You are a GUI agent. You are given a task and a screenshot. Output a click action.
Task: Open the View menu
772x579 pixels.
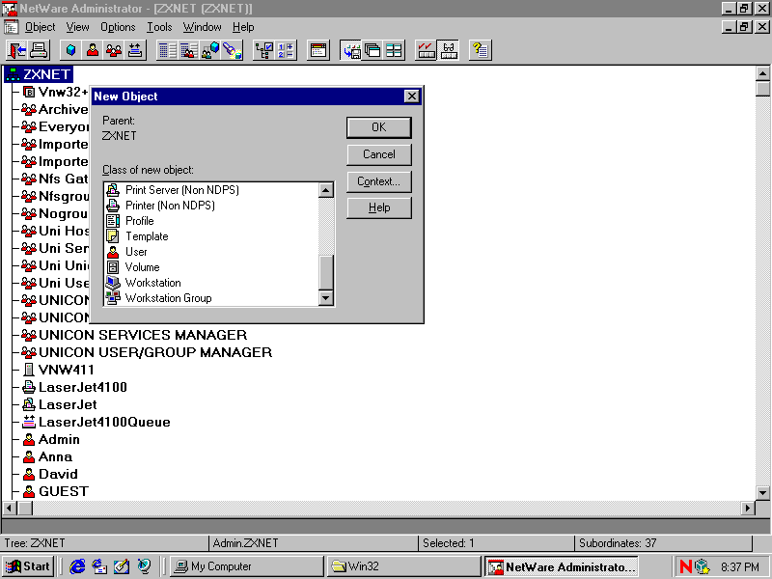click(x=78, y=27)
